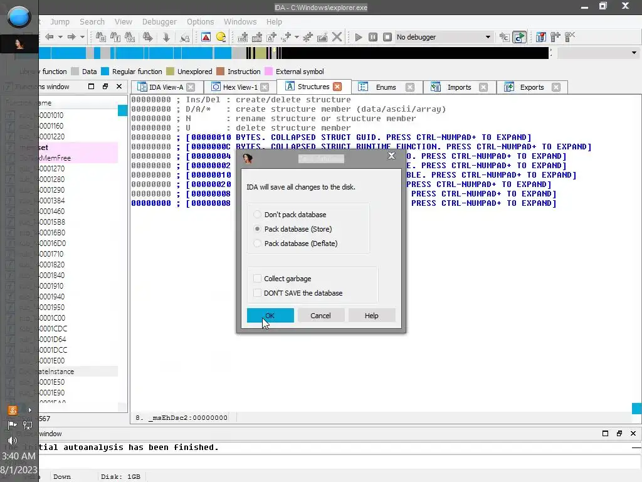Image resolution: width=642 pixels, height=482 pixels.
Task: Click External symbol pink legend swatch
Action: (x=268, y=72)
